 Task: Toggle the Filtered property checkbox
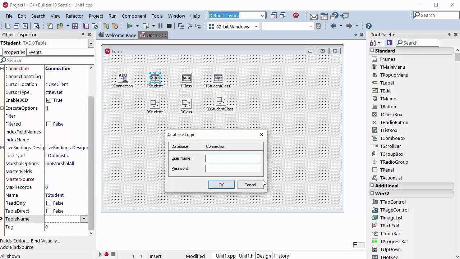(x=49, y=124)
